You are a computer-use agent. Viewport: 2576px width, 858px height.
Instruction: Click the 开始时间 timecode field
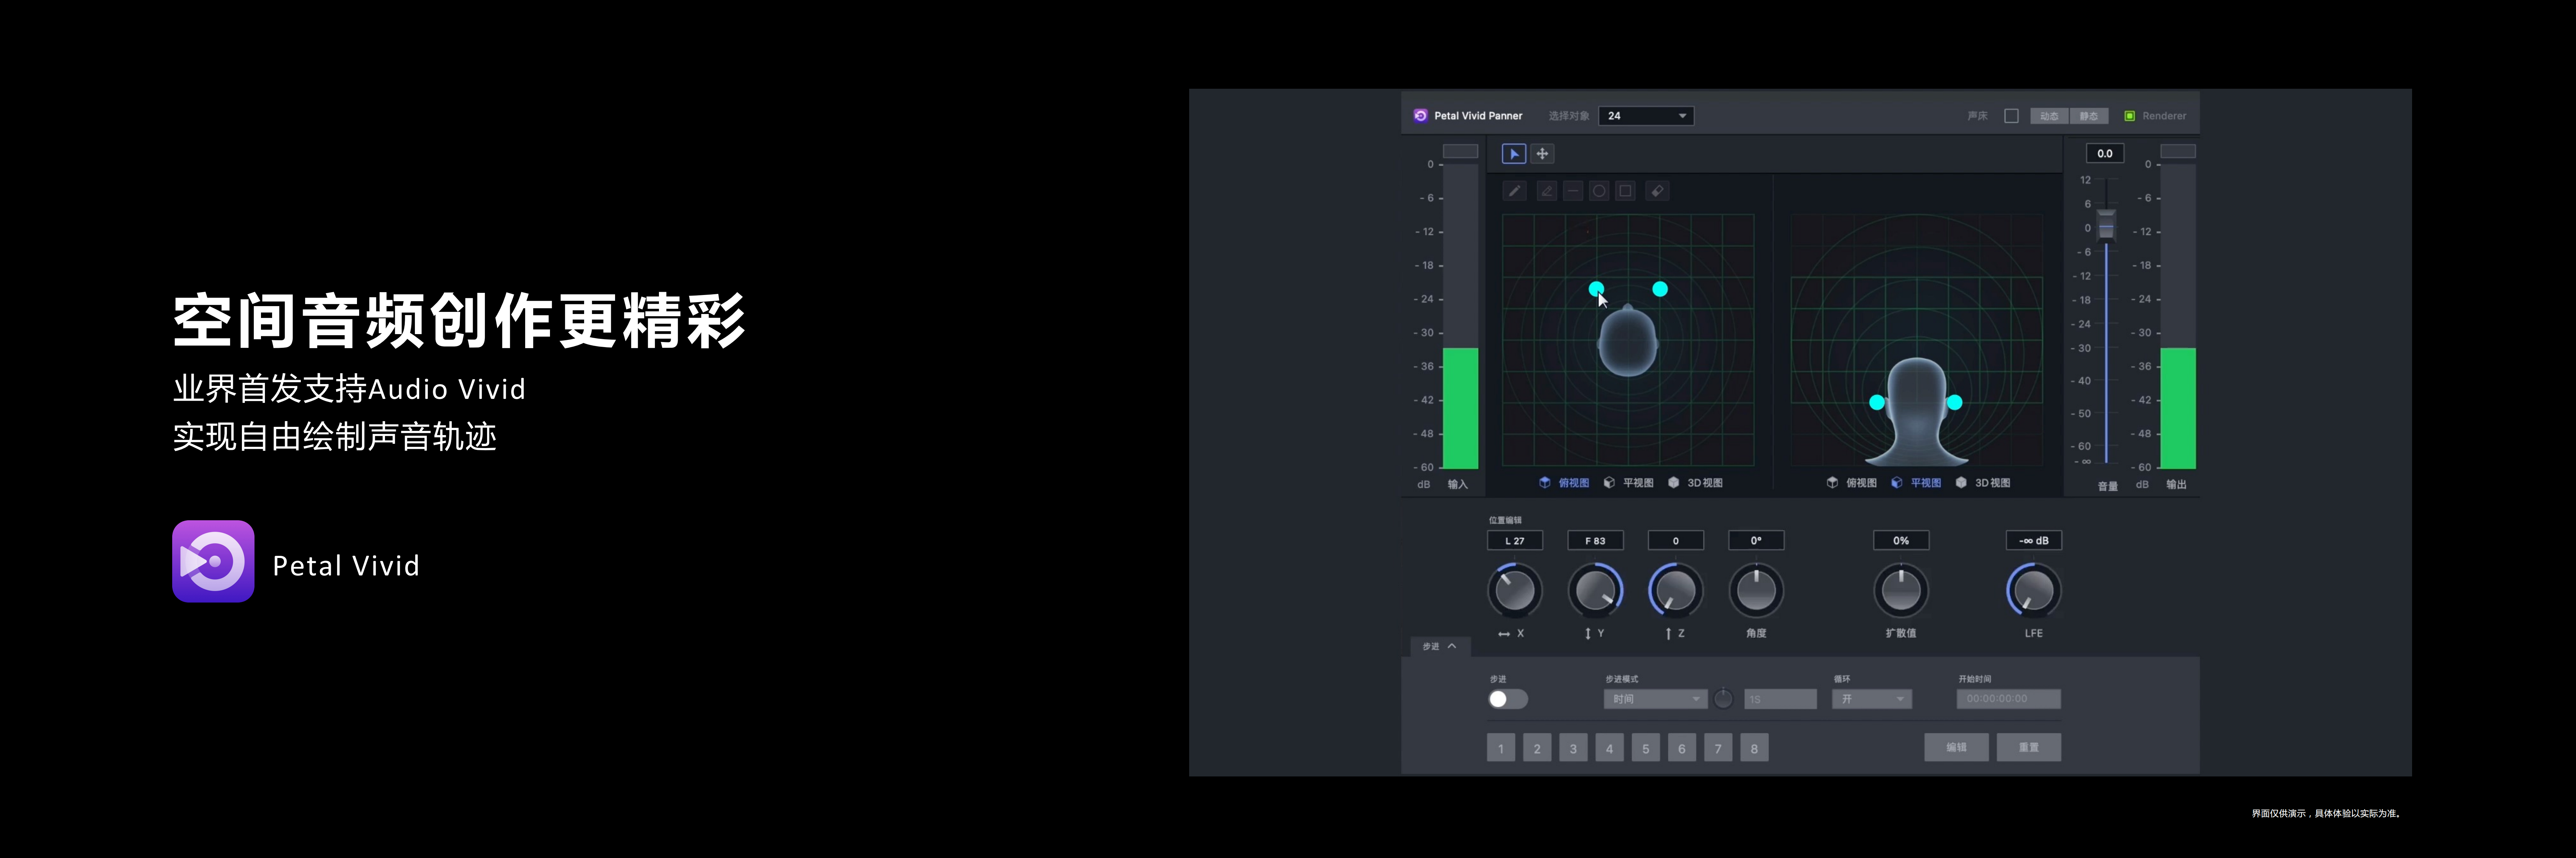point(2008,699)
